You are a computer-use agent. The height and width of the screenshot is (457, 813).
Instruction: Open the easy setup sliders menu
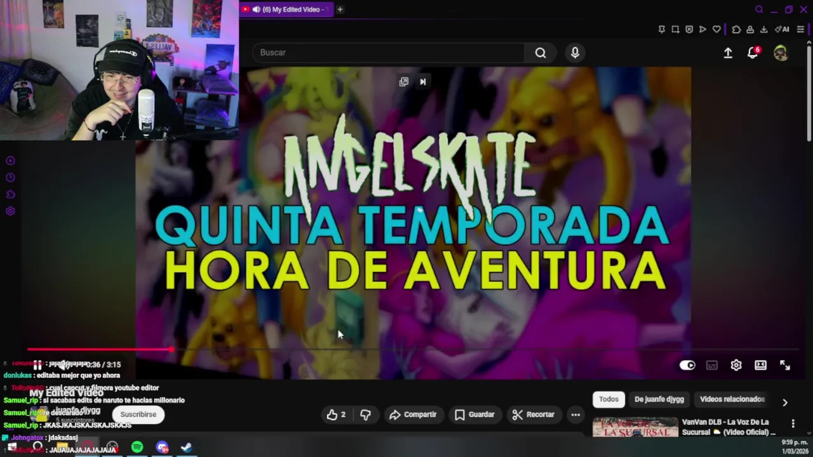point(800,29)
